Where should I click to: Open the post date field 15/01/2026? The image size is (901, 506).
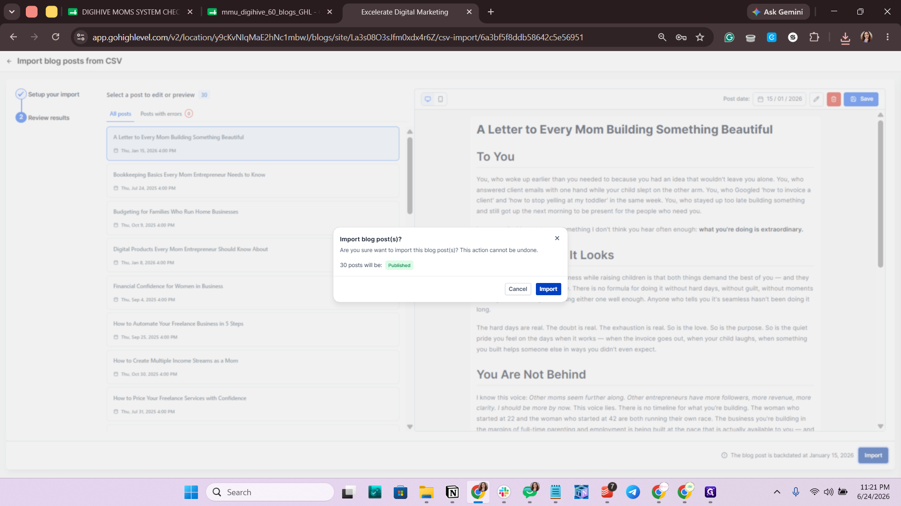tap(779, 99)
